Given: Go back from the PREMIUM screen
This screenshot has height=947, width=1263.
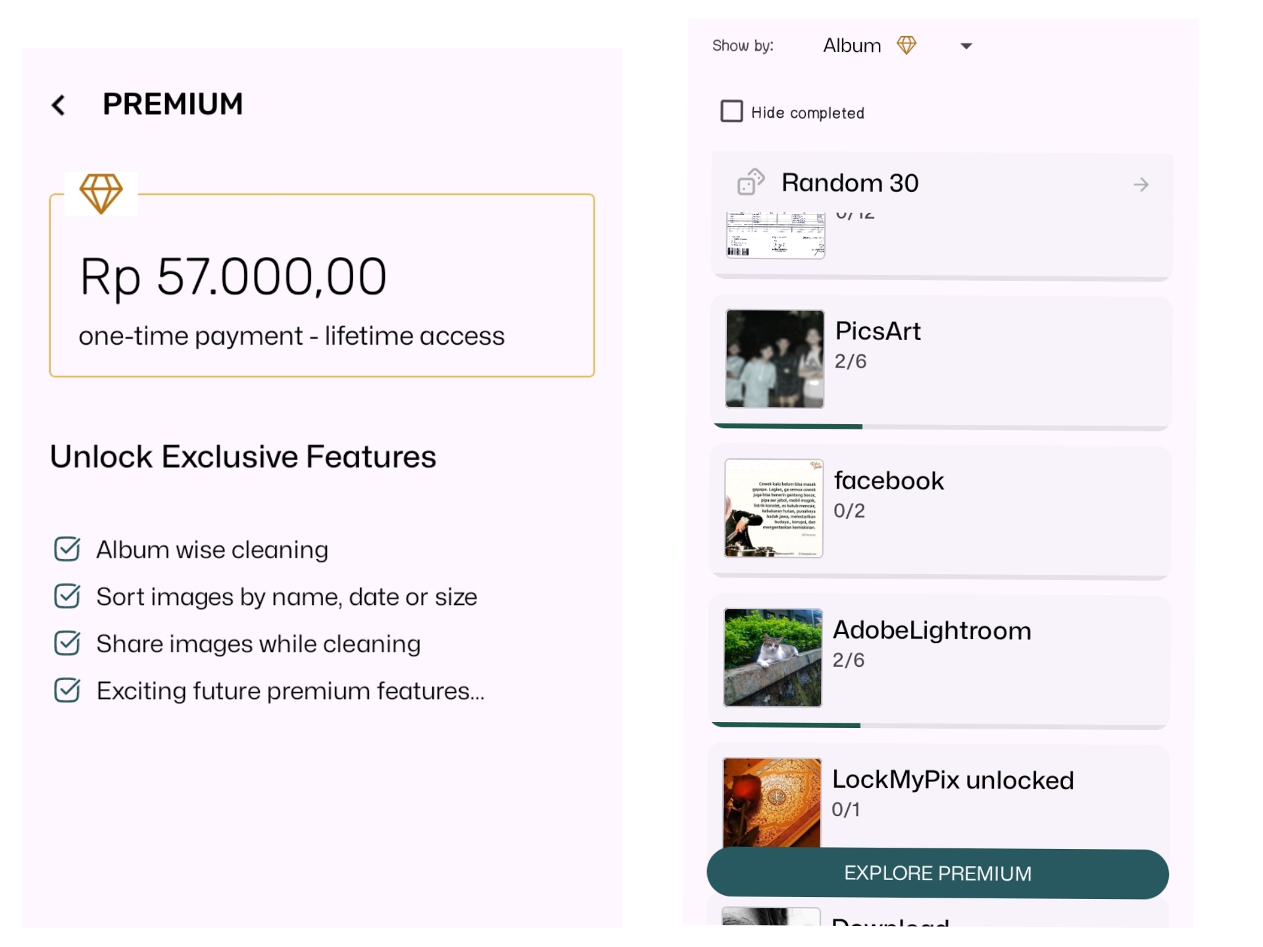Looking at the screenshot, I should [x=59, y=105].
